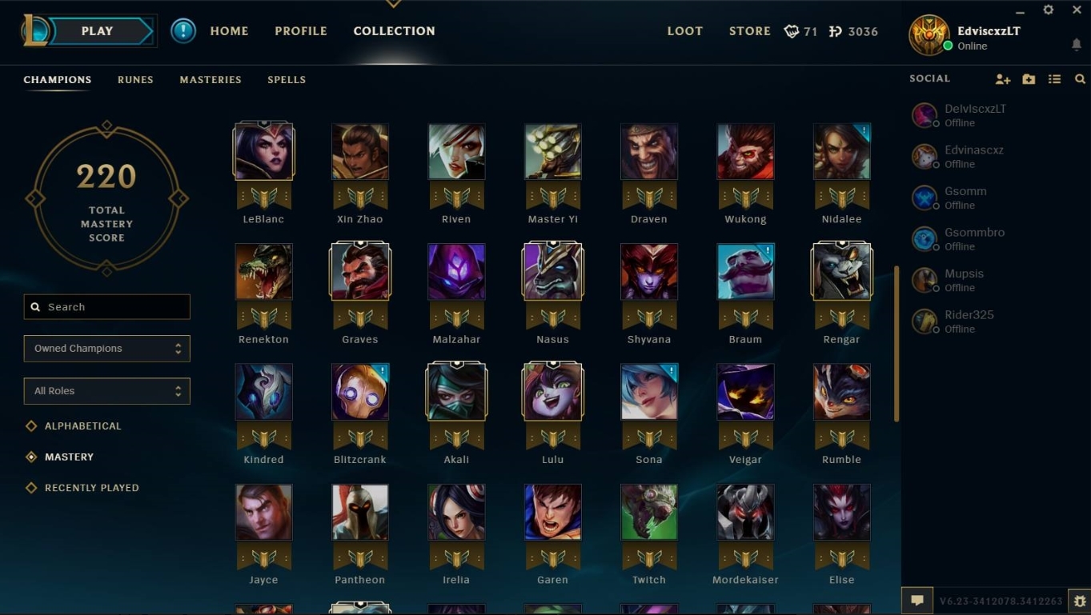Open the settings gear icon
Image resolution: width=1091 pixels, height=615 pixels.
(x=1049, y=10)
